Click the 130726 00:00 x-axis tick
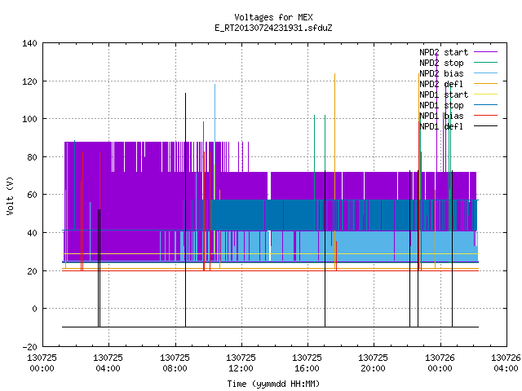Image resolution: width=522 pixels, height=391 pixels. (x=440, y=363)
